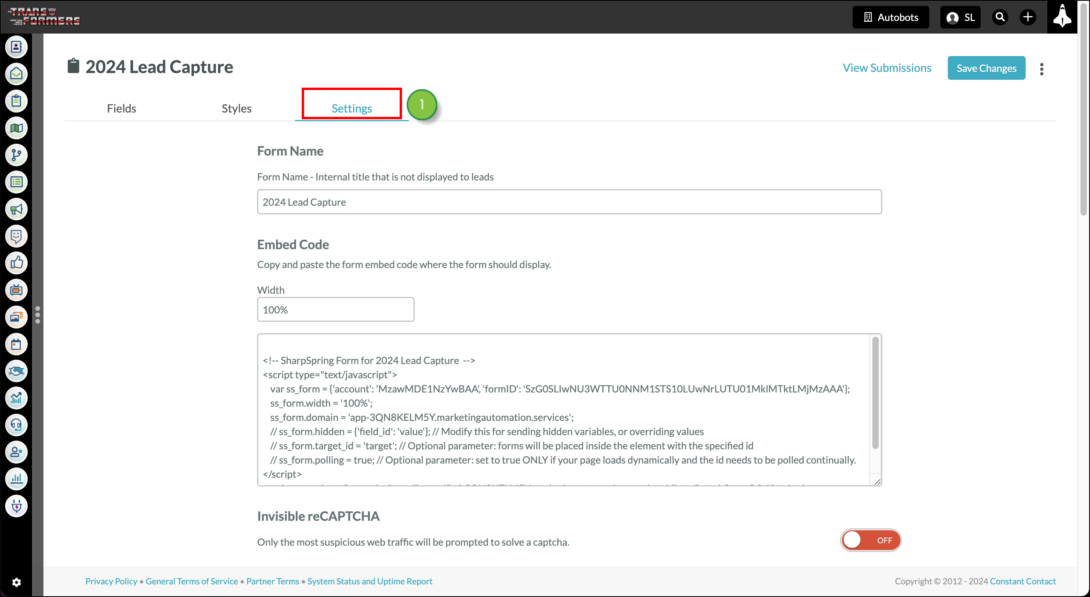
Task: Click the Form Name input field
Action: point(569,202)
